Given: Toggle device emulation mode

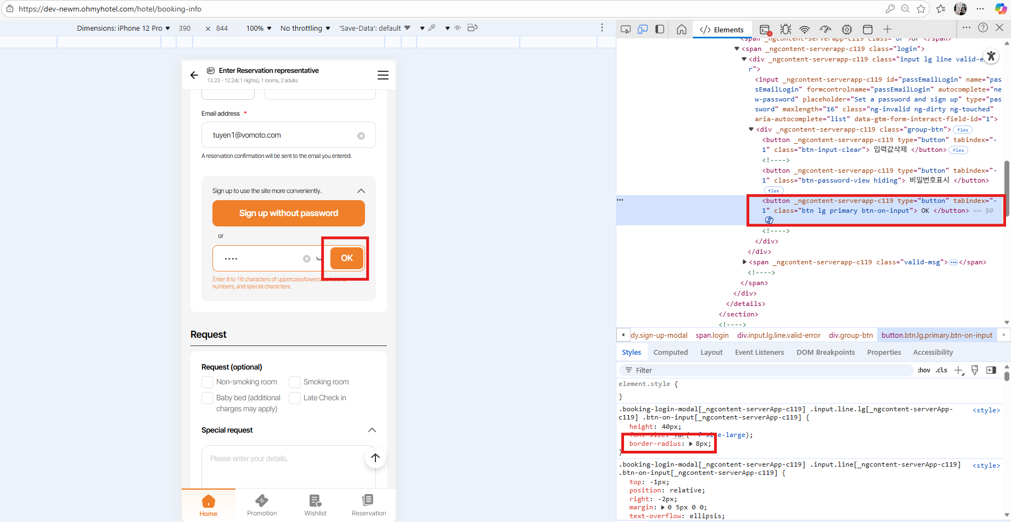Looking at the screenshot, I should click(x=643, y=30).
